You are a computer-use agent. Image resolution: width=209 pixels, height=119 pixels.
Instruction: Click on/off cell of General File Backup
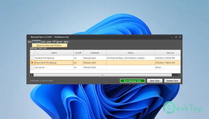(x=78, y=58)
